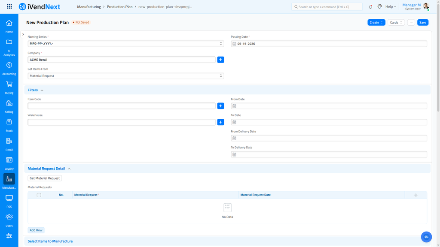Click the plus button beside Warehouse

click(x=220, y=122)
